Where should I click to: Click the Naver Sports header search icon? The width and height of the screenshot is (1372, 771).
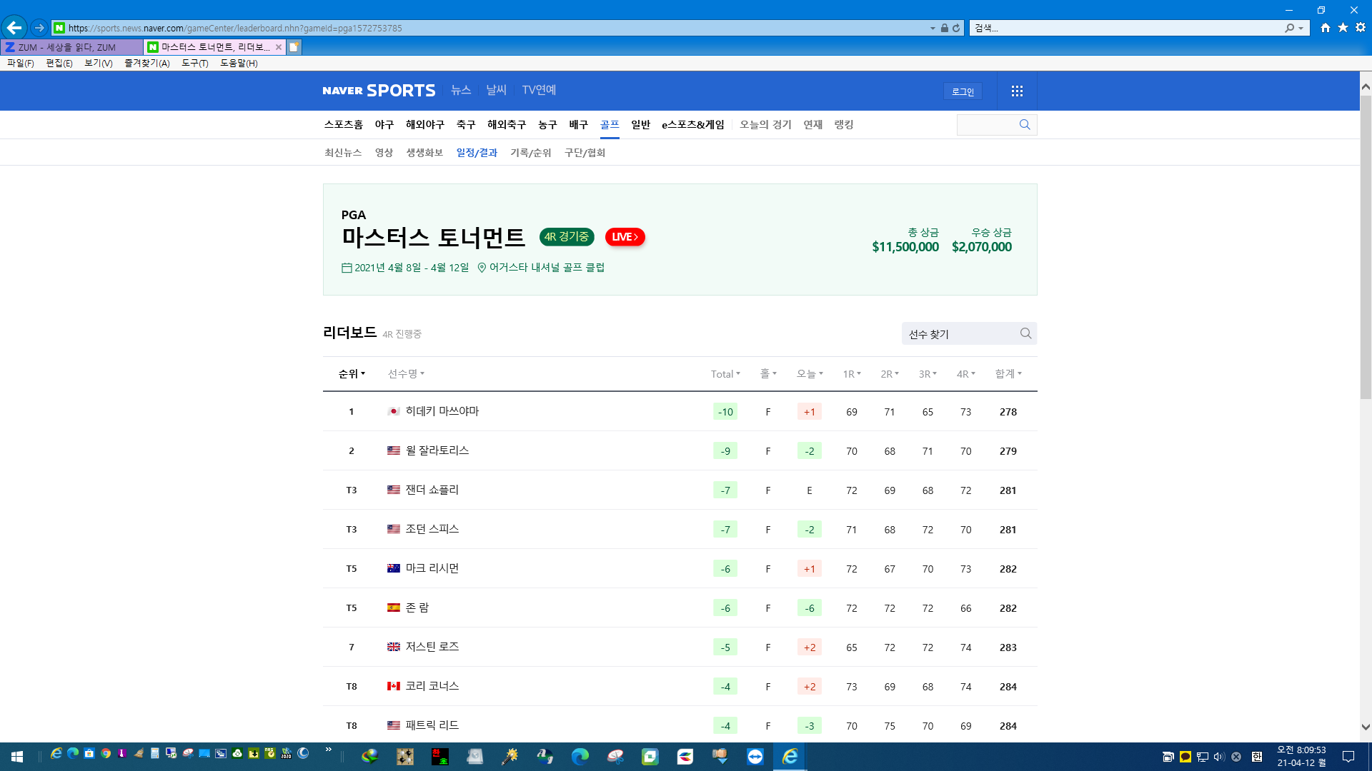tap(1025, 124)
